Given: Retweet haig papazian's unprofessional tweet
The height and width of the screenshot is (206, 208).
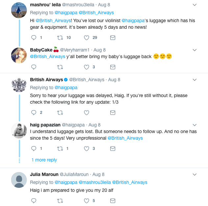Looking at the screenshot, I should (x=60, y=149).
